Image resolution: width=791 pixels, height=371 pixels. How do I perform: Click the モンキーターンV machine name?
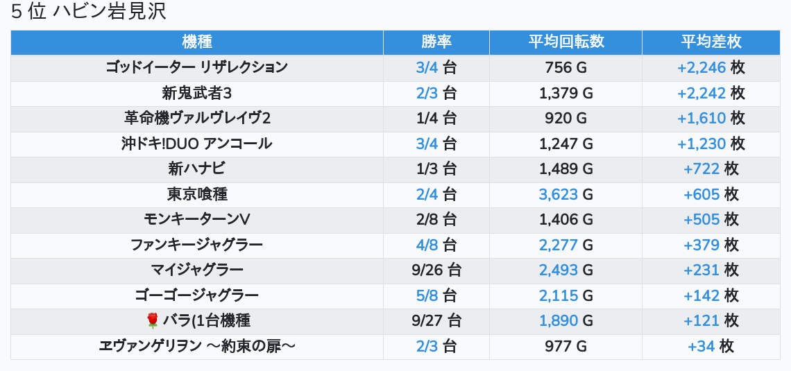click(197, 219)
